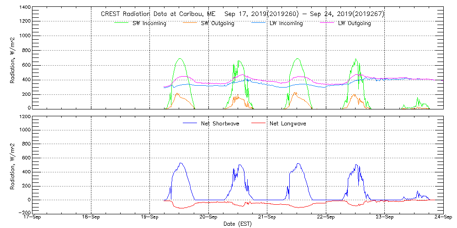Click the CREST Radiation Data chart title

tap(243, 14)
